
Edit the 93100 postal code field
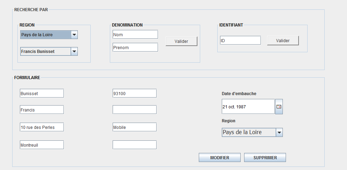(x=135, y=93)
